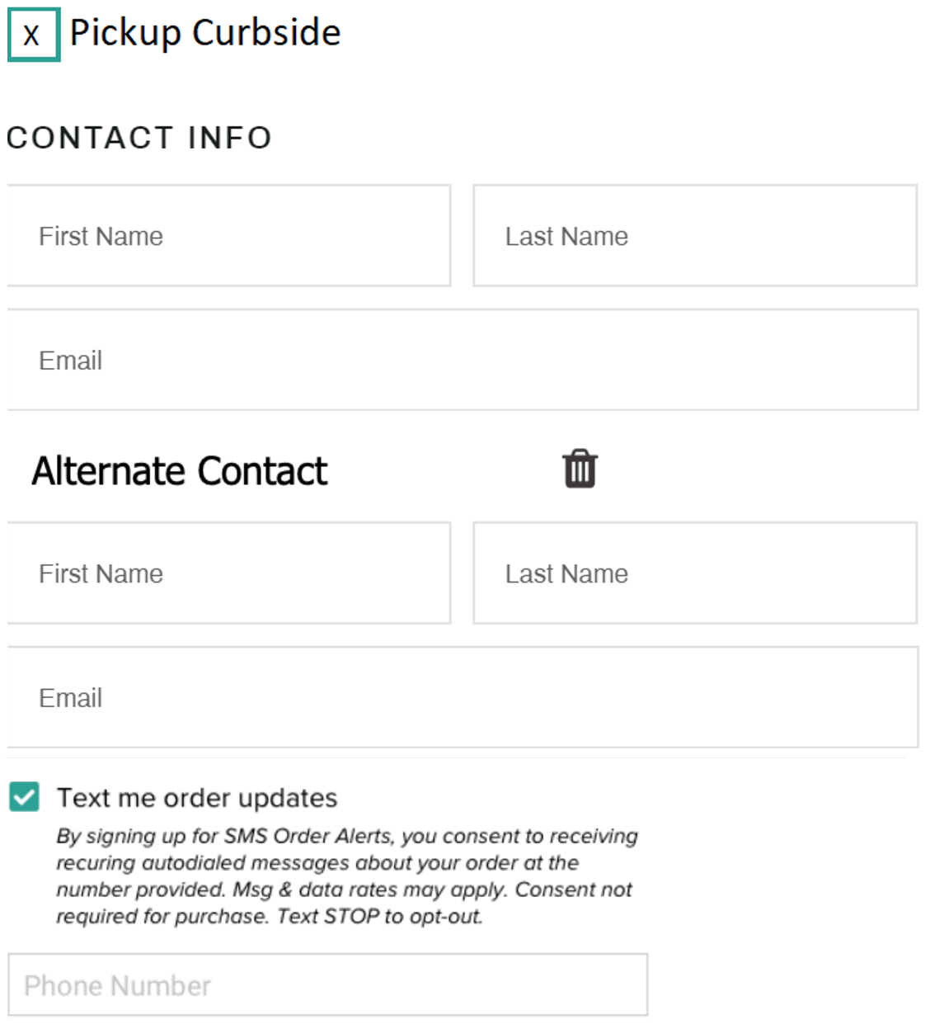This screenshot has height=1024, width=930.
Task: Click the First Name field under Alternate Contact
Action: (228, 573)
